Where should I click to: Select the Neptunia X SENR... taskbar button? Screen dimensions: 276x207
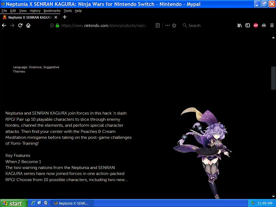coord(72,203)
